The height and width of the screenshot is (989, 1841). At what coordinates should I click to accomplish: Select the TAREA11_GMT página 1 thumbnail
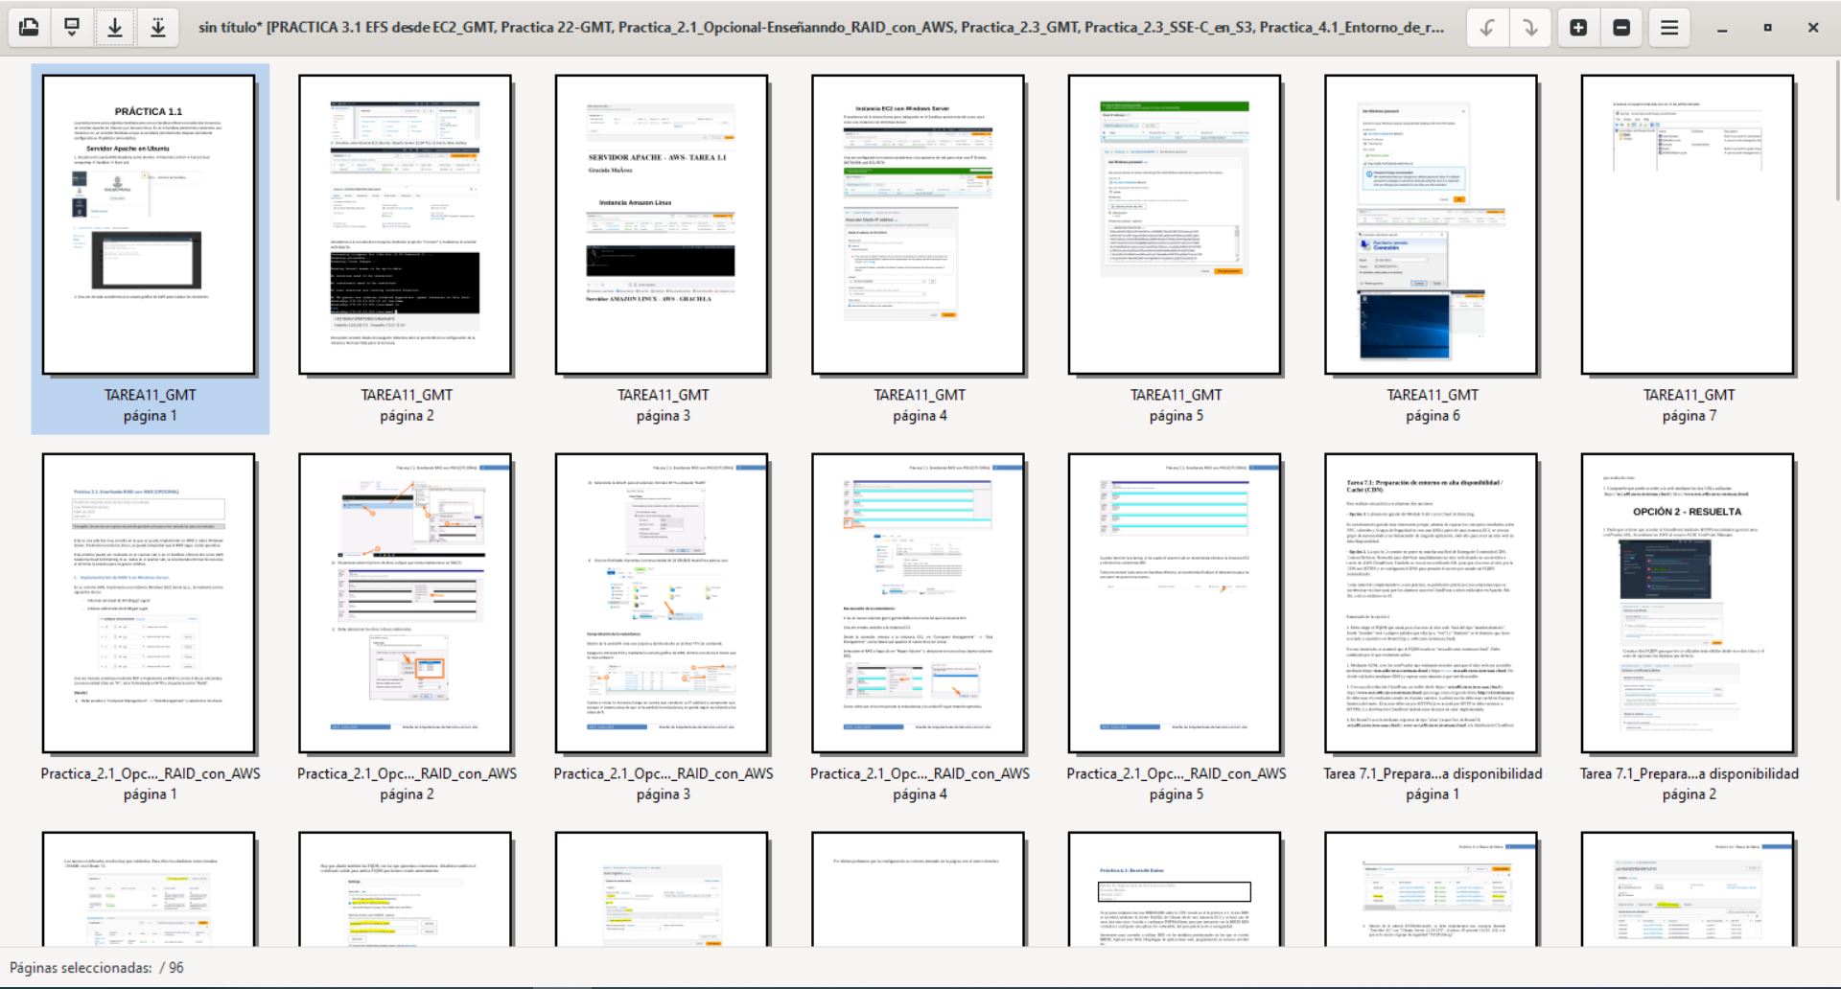tap(149, 224)
